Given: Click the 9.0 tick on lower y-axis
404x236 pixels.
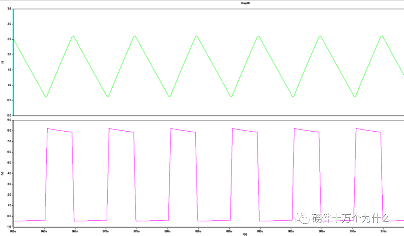Looking at the screenshot, I should click(x=9, y=120).
